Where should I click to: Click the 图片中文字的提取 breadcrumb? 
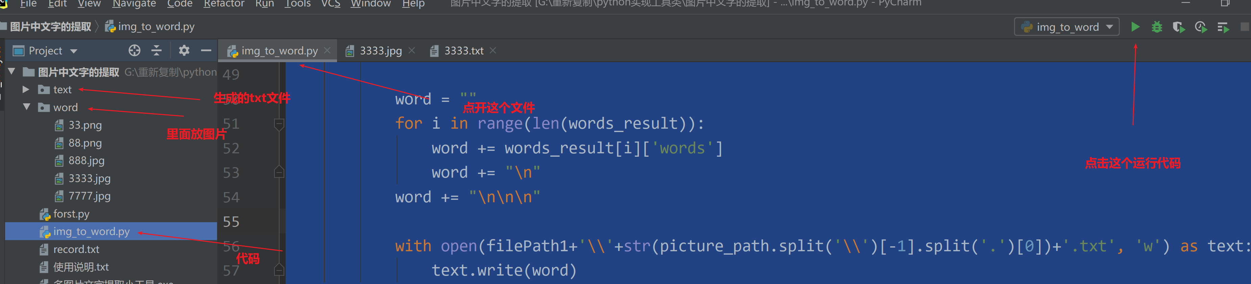pyautogui.click(x=50, y=27)
